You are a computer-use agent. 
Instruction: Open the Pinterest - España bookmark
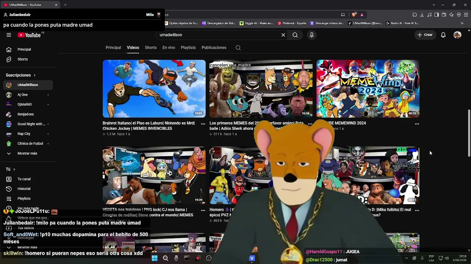point(292,23)
